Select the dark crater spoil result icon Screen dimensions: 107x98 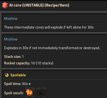41,93
